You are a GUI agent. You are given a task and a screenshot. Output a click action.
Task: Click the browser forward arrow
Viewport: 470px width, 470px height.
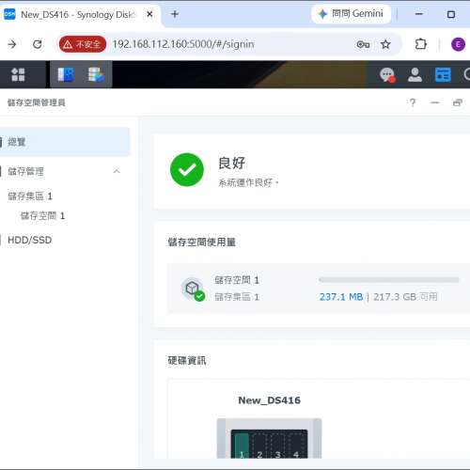tap(12, 44)
